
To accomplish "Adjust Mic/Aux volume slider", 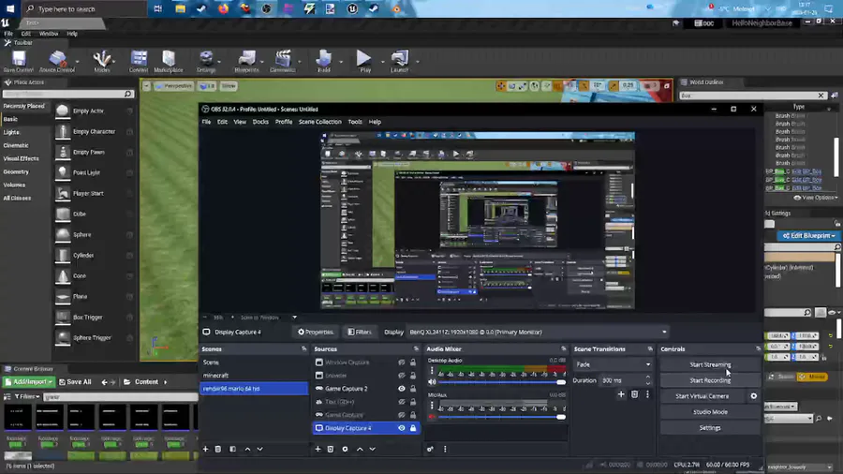I will [502, 417].
